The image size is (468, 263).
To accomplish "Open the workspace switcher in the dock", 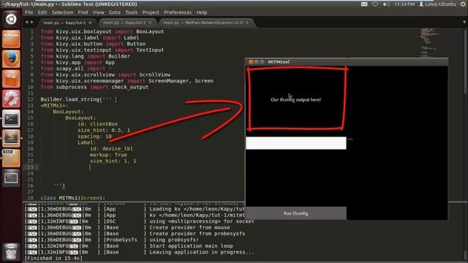I will [x=11, y=178].
